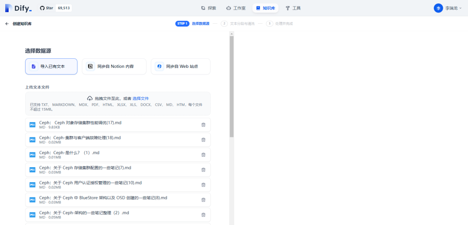Click the 李 user avatar
The width and height of the screenshot is (468, 225).
coord(438,8)
